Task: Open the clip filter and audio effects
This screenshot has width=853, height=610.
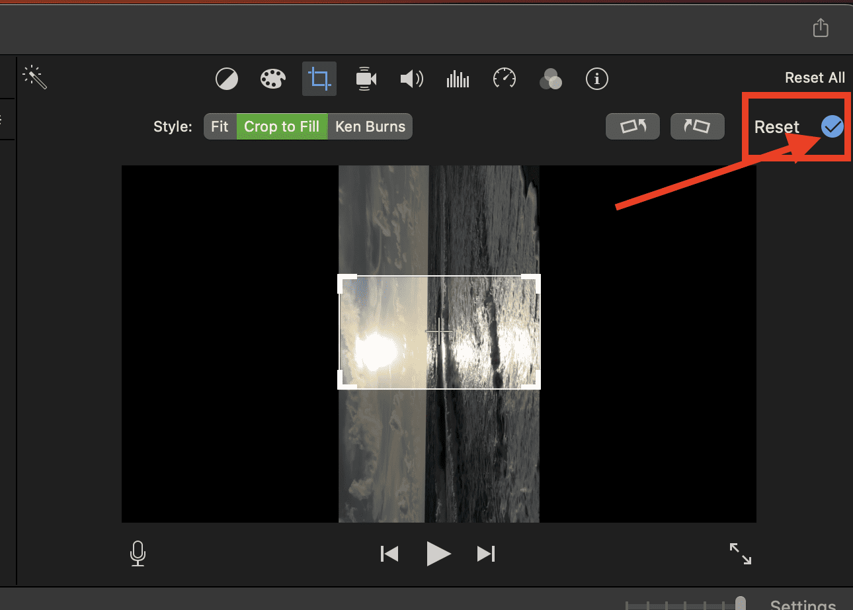Action: click(x=550, y=79)
